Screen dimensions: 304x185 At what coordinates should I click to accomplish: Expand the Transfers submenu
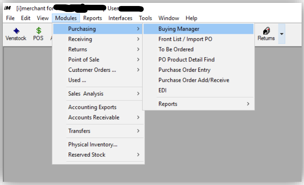point(98,131)
